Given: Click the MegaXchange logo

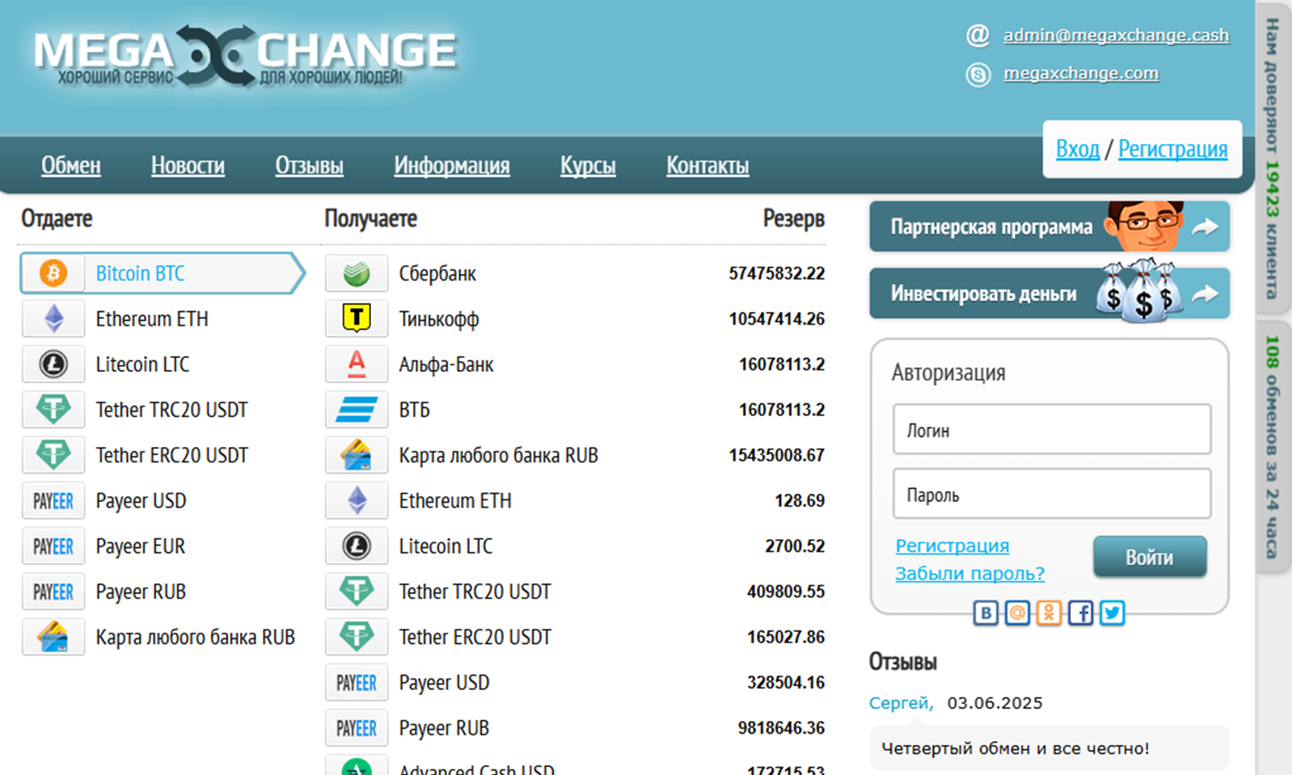Looking at the screenshot, I should tap(246, 55).
